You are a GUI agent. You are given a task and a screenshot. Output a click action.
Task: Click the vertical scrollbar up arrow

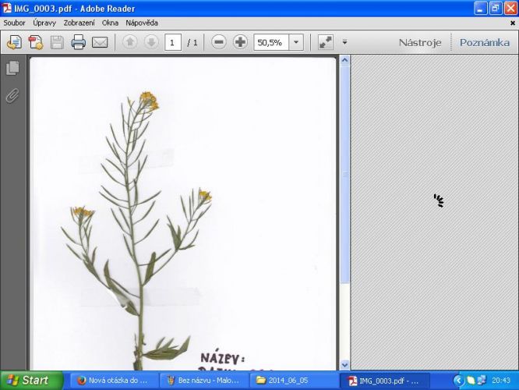coord(344,60)
